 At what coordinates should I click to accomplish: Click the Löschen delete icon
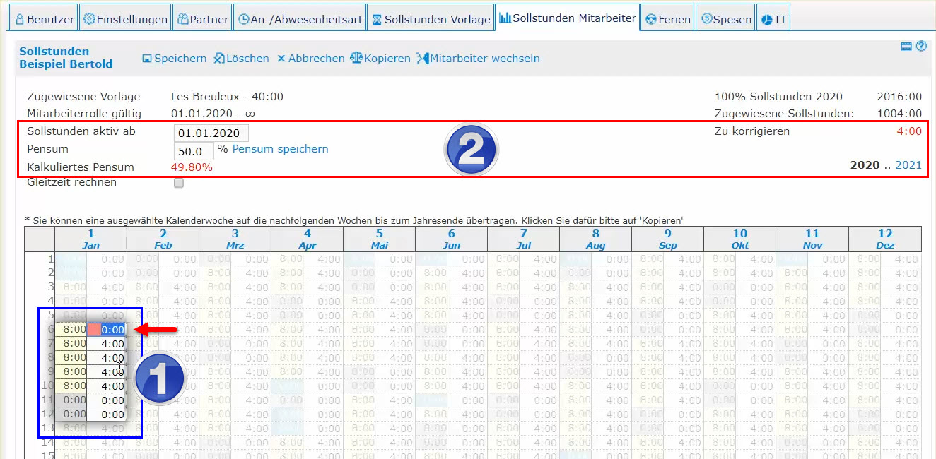click(219, 59)
